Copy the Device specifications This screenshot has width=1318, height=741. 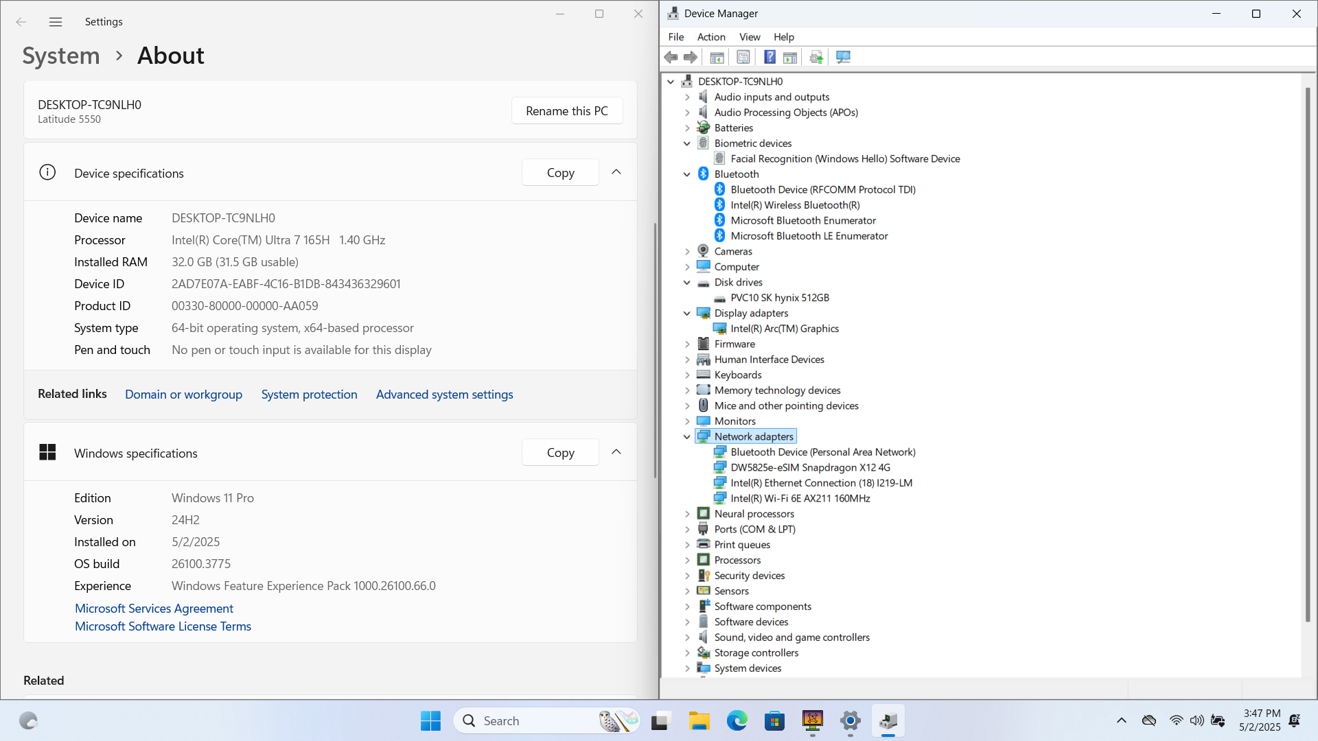click(x=560, y=173)
